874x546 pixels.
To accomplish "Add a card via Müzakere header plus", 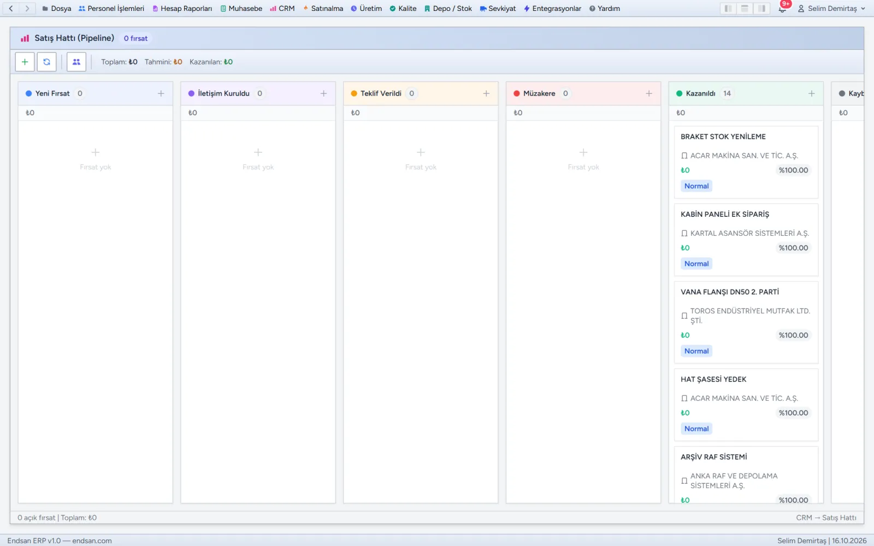I will (x=649, y=93).
